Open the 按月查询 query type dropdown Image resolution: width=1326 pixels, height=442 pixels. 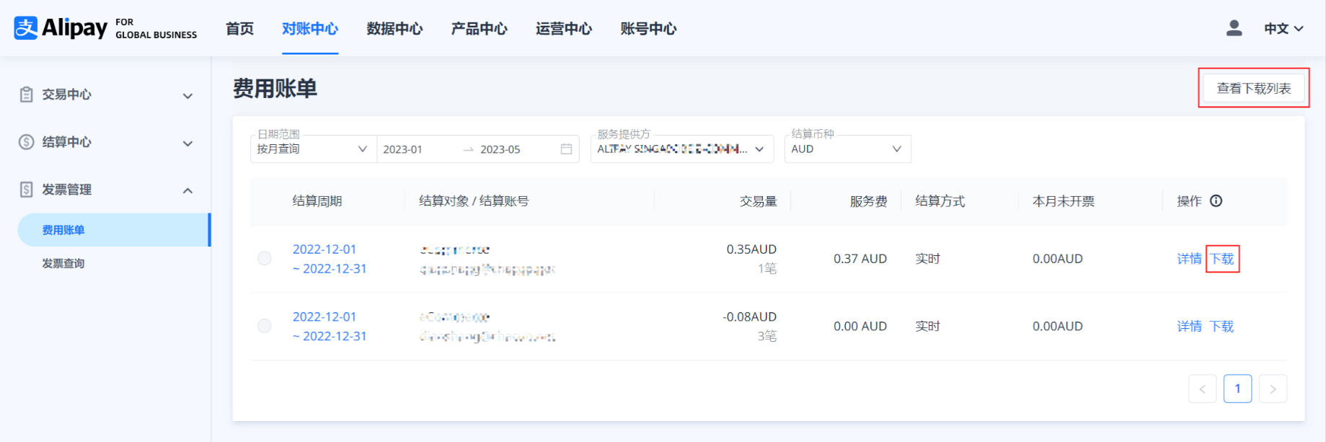313,149
